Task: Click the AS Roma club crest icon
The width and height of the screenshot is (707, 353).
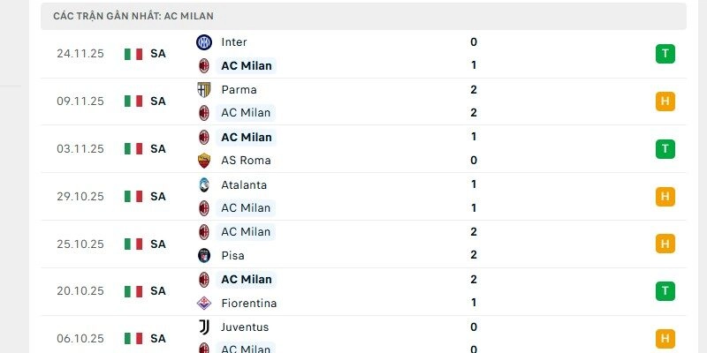Action: click(x=204, y=161)
